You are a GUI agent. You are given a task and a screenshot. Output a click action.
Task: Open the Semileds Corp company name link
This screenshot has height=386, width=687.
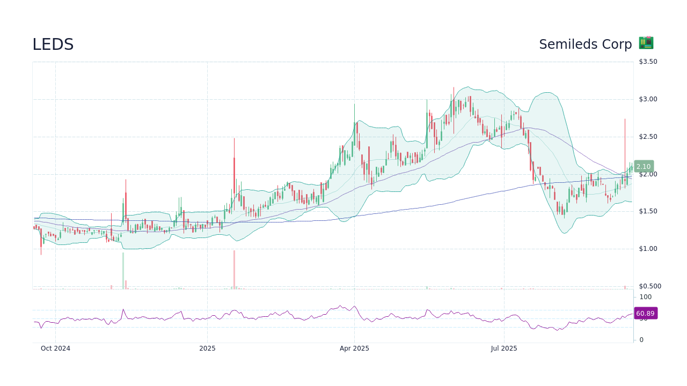point(586,44)
